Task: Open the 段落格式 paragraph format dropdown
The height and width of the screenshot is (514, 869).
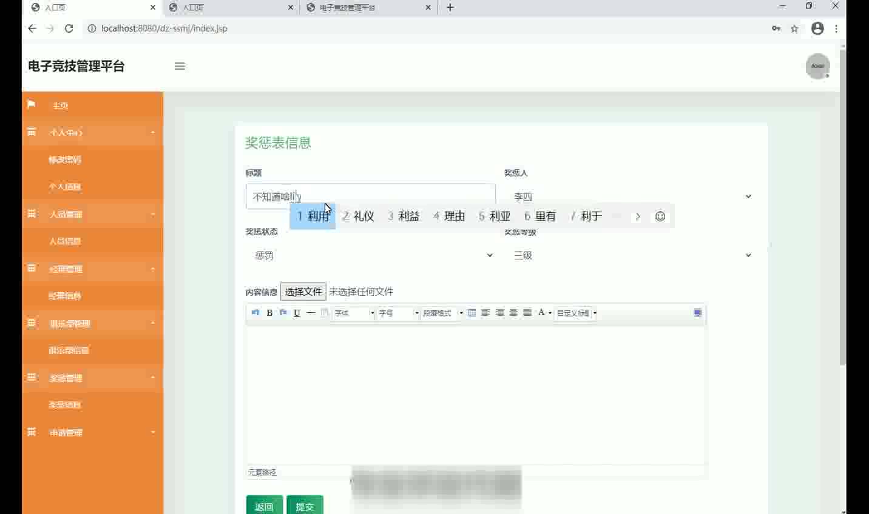Action: pyautogui.click(x=442, y=313)
